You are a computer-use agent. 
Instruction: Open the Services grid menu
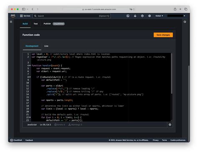coord(25,16)
